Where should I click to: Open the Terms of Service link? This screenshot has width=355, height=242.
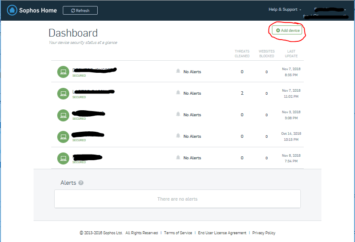coord(178,233)
